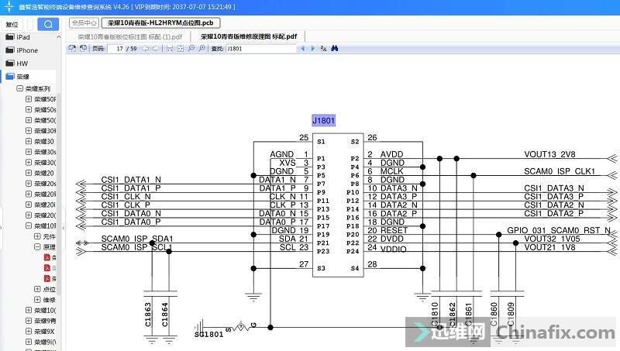Select the 荣耀10青春版维修原理图 PDF tab
620x351 pixels.
pos(249,36)
